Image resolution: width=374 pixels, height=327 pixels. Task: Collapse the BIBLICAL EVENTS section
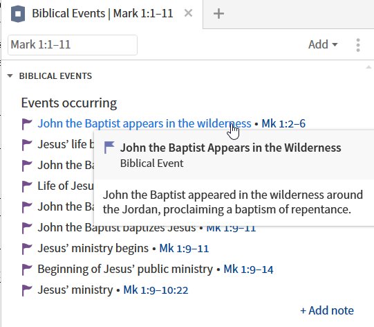click(x=10, y=76)
